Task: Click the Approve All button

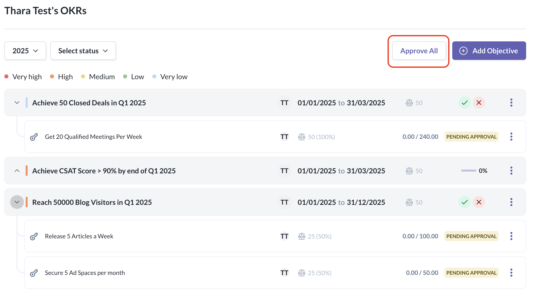Action: [419, 51]
